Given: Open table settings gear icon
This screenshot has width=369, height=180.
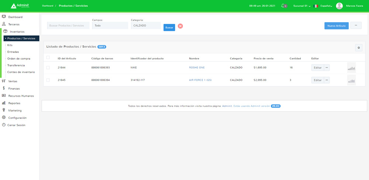Looking at the screenshot, I should [x=358, y=48].
